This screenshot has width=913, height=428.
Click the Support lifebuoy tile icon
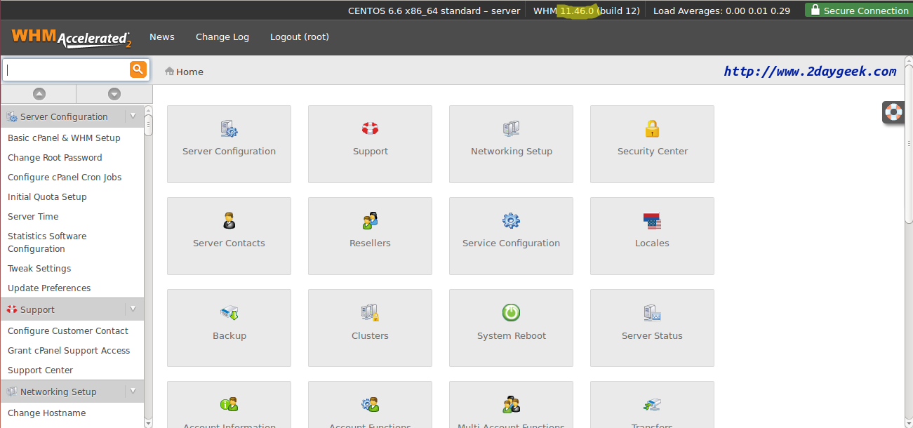(370, 128)
